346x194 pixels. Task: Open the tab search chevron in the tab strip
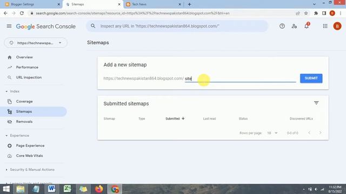coord(314,4)
